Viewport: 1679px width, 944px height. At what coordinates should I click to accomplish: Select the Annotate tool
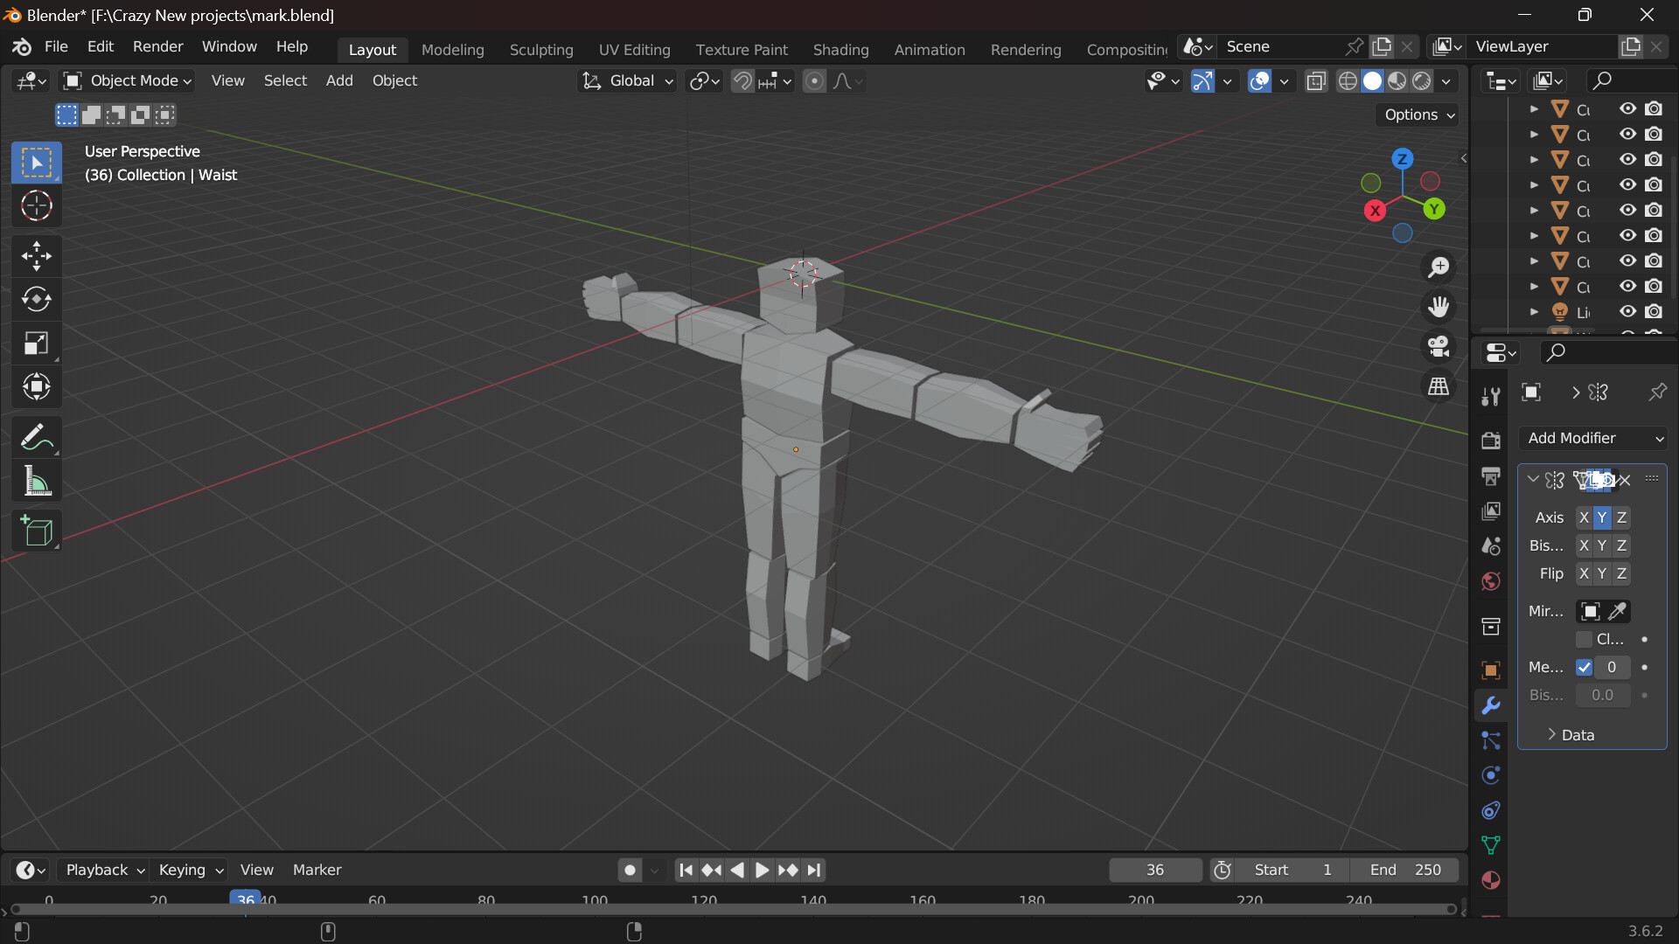click(36, 436)
